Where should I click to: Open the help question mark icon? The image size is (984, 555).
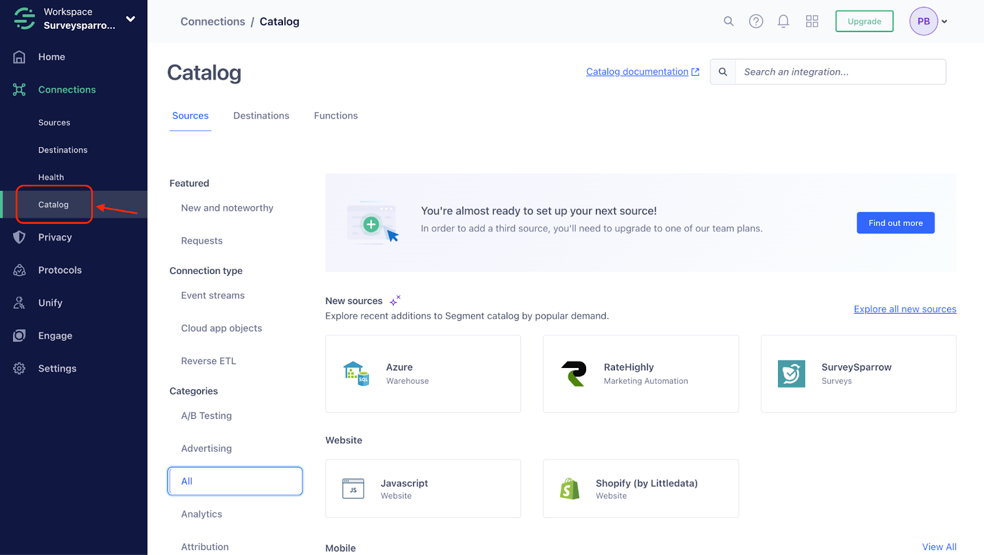tap(756, 22)
